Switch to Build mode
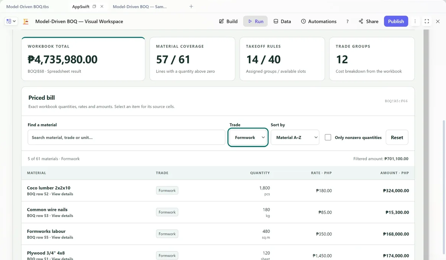The width and height of the screenshot is (446, 260). [228, 22]
